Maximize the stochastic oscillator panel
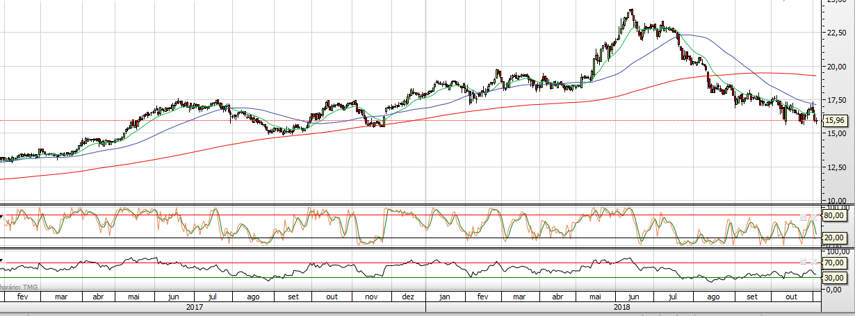Image resolution: width=855 pixels, height=316 pixels. click(804, 217)
